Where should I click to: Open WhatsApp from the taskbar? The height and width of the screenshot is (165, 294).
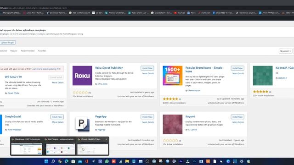point(107,161)
